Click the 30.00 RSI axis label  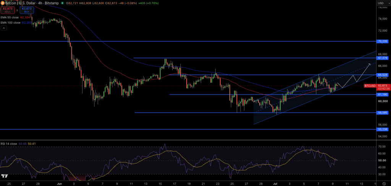click(x=382, y=174)
